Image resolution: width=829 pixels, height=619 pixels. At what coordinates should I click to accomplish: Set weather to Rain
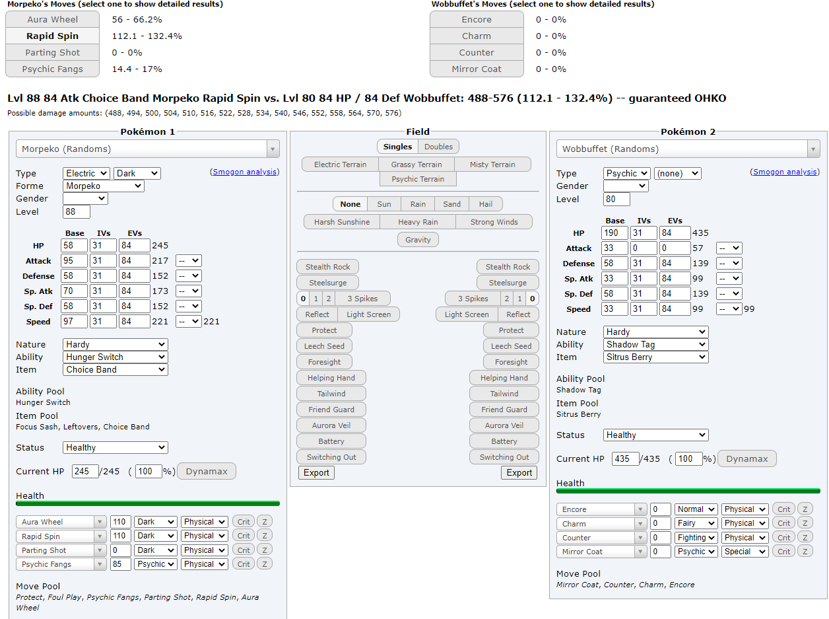tap(418, 204)
